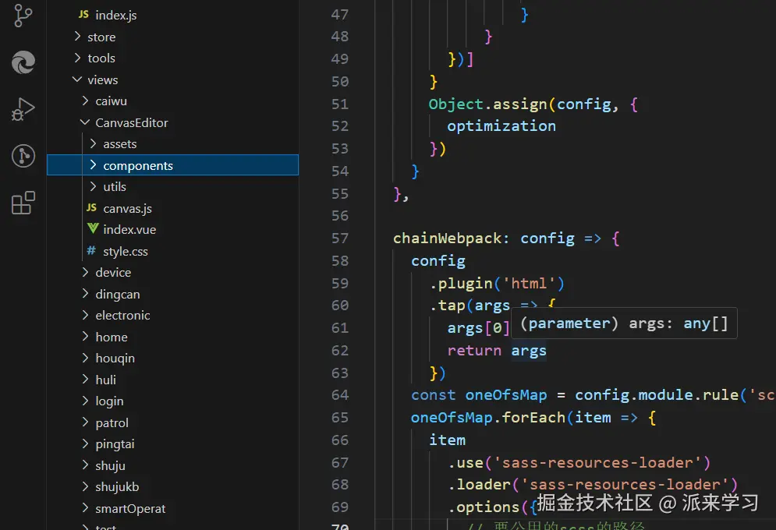Click the CSS hash icon beside style.css
Screen dimensions: 776x530
91,251
